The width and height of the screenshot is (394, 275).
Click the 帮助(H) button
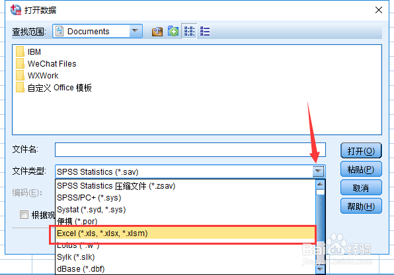361,206
